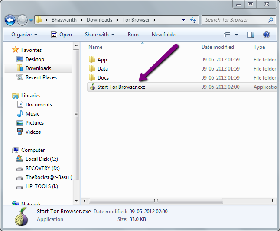The image size is (280, 231).
Task: Sort by the Type column header
Action: coord(259,47)
